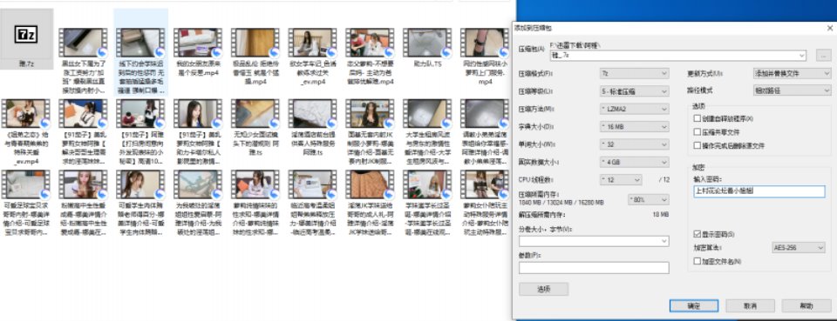Open the 单词大小 dropdown showing 32

tap(634, 144)
